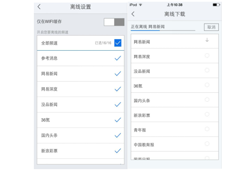Tap the WiFi signal icon in the status bar
Viewport: 250px width, 173px height.
[140, 5]
